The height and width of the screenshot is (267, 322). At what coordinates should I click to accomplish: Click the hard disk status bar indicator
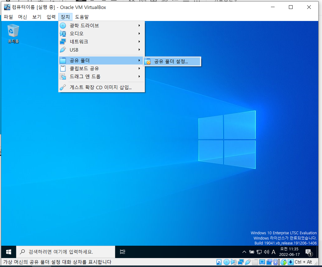[219, 262]
